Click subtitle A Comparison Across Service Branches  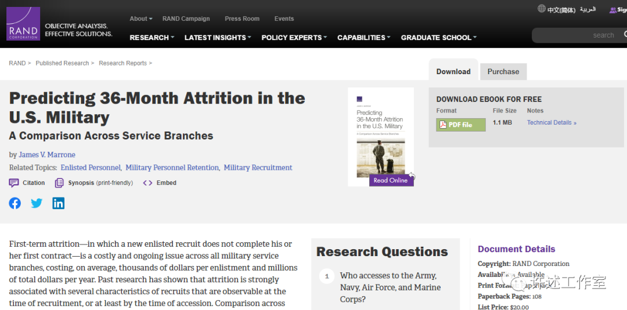point(111,136)
